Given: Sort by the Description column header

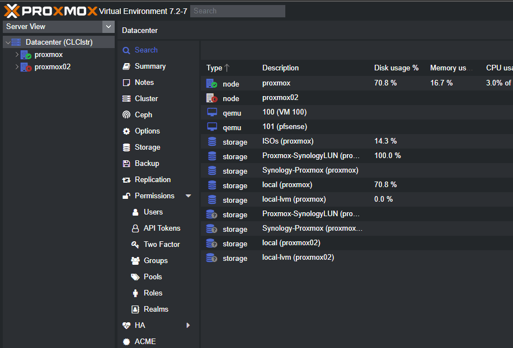Looking at the screenshot, I should tap(280, 68).
